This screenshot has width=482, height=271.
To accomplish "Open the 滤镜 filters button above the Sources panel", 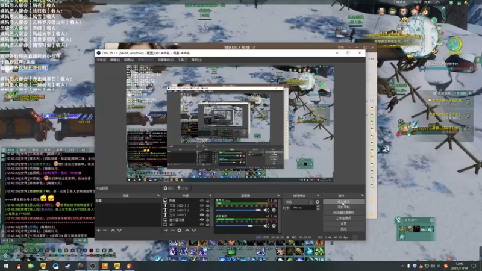I will pos(183,188).
